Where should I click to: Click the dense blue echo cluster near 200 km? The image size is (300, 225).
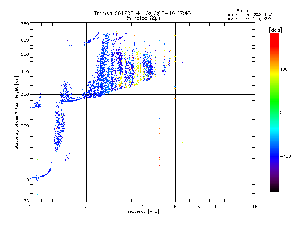60,130
